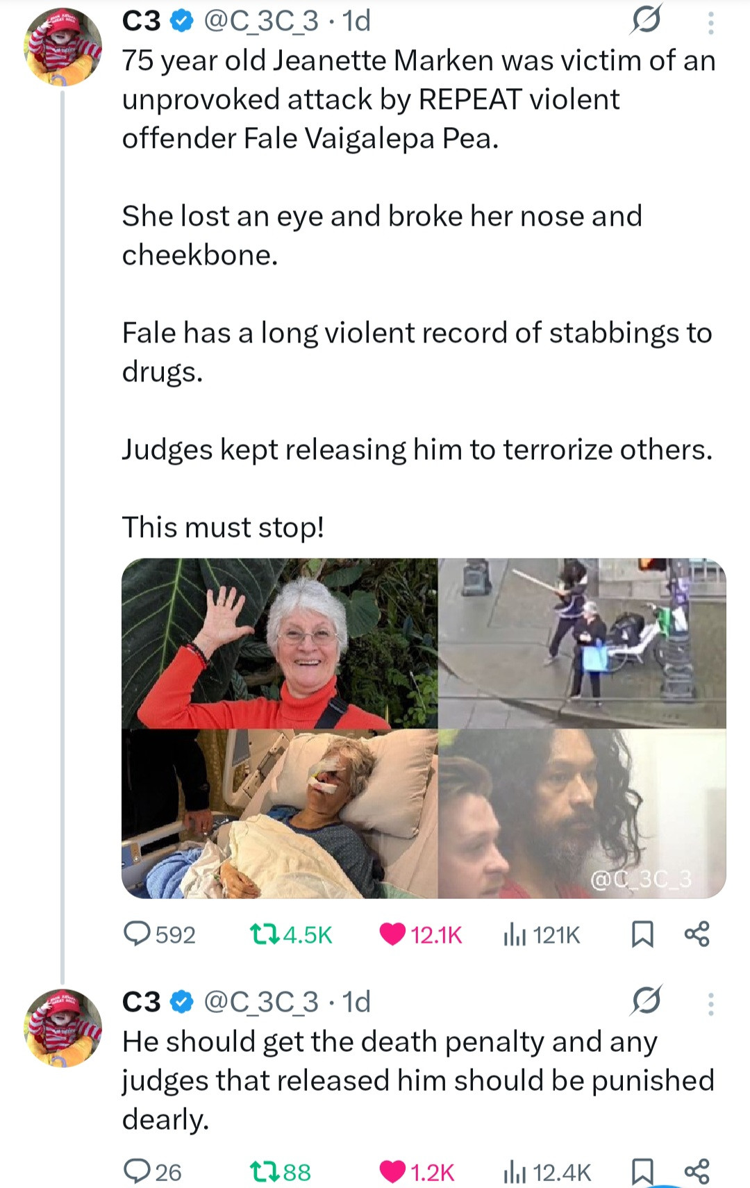The height and width of the screenshot is (1188, 750).
Task: Bookmark the Jeanette Marken post
Action: 642,934
